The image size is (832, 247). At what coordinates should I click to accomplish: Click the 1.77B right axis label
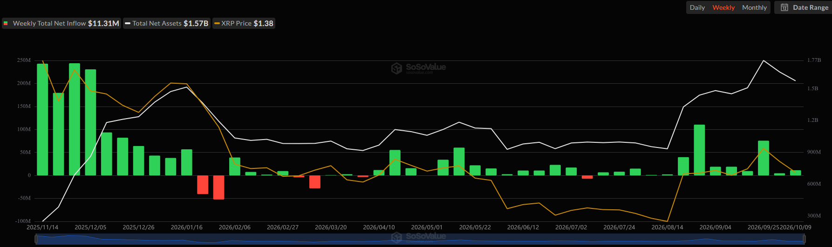click(814, 60)
